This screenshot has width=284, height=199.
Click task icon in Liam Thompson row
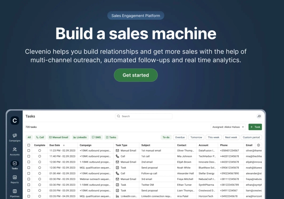click(x=117, y=191)
